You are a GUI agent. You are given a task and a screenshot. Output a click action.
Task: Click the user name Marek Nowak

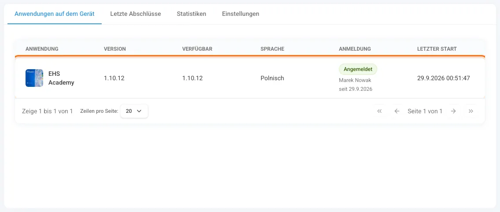click(355, 80)
